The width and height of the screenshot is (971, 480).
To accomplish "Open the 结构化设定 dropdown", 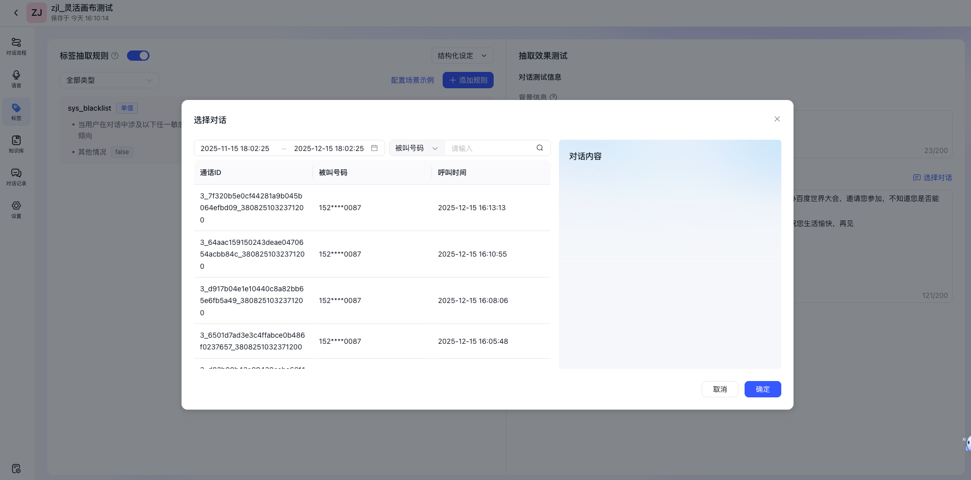I will [x=462, y=56].
